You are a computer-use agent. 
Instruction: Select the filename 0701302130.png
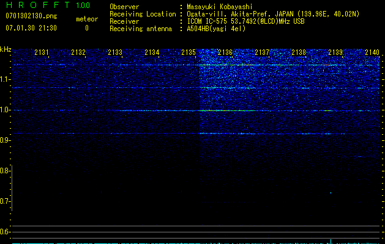pos(31,16)
